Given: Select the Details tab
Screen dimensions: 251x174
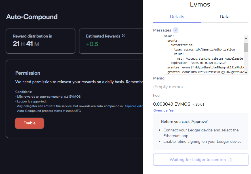Looking at the screenshot, I should [x=177, y=17].
